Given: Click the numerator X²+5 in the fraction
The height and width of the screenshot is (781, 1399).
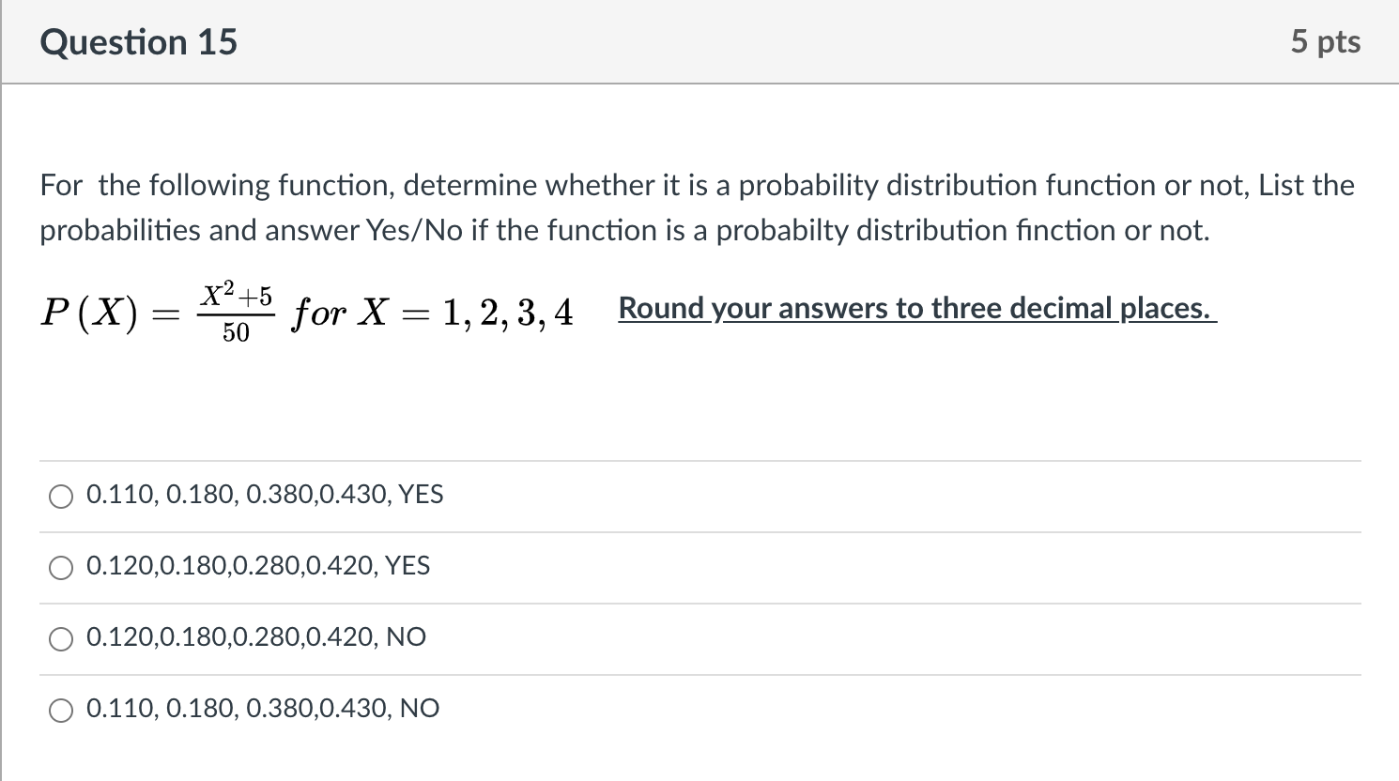Looking at the screenshot, I should pos(235,298).
